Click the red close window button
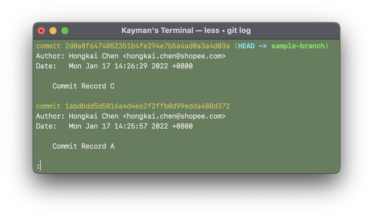 pos(41,31)
